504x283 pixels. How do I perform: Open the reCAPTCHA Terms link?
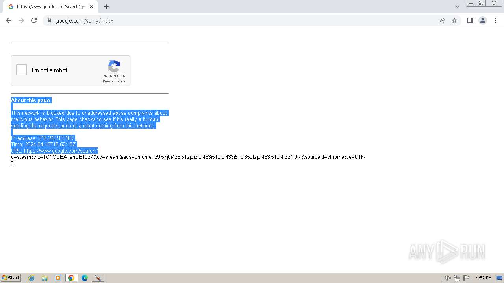tap(120, 81)
